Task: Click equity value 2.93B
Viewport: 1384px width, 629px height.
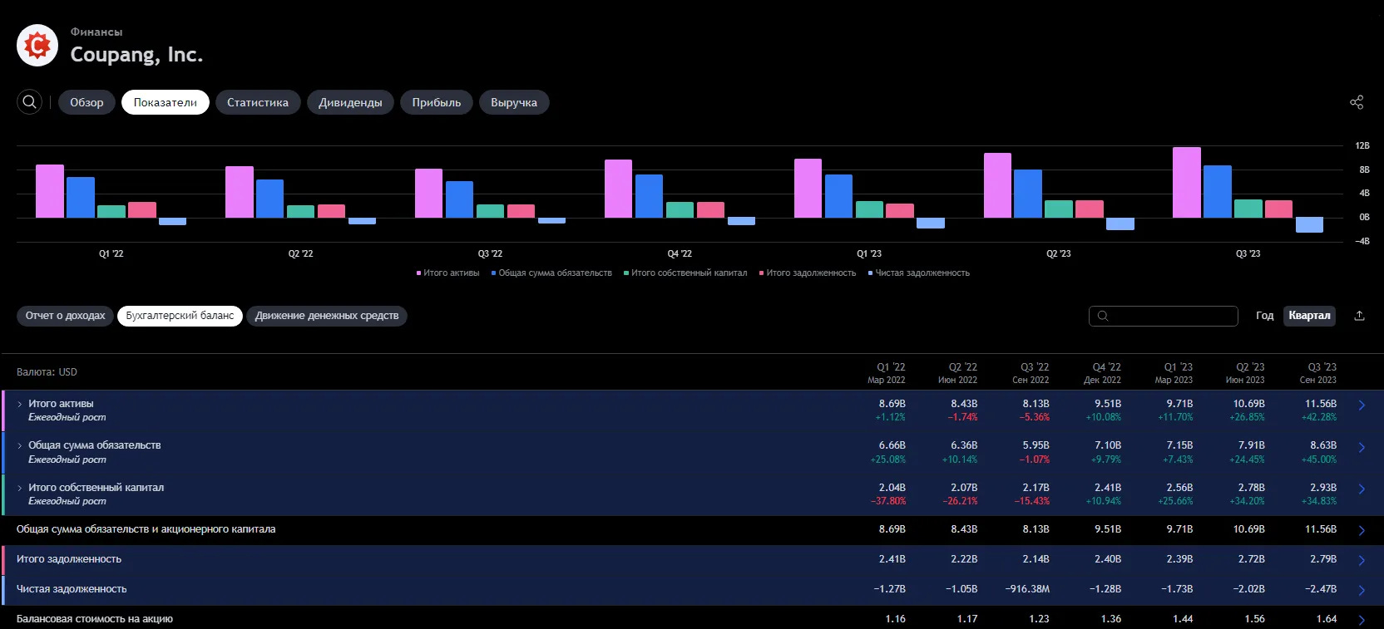Action: tap(1323, 488)
